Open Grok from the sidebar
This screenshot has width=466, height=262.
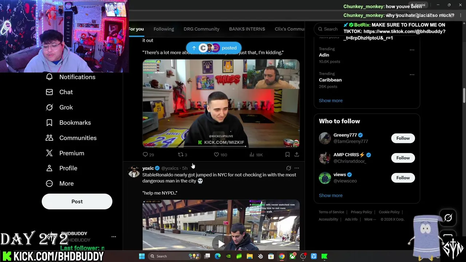tap(59, 107)
